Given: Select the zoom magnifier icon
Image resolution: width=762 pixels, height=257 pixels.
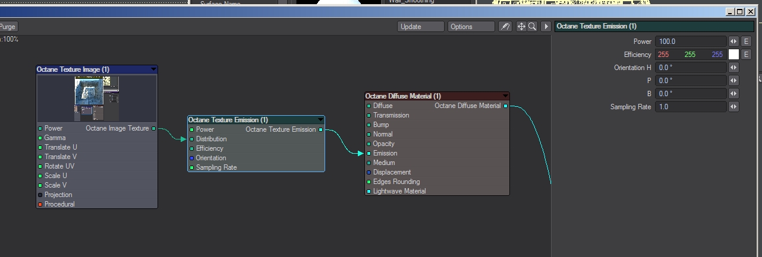Looking at the screenshot, I should 532,27.
